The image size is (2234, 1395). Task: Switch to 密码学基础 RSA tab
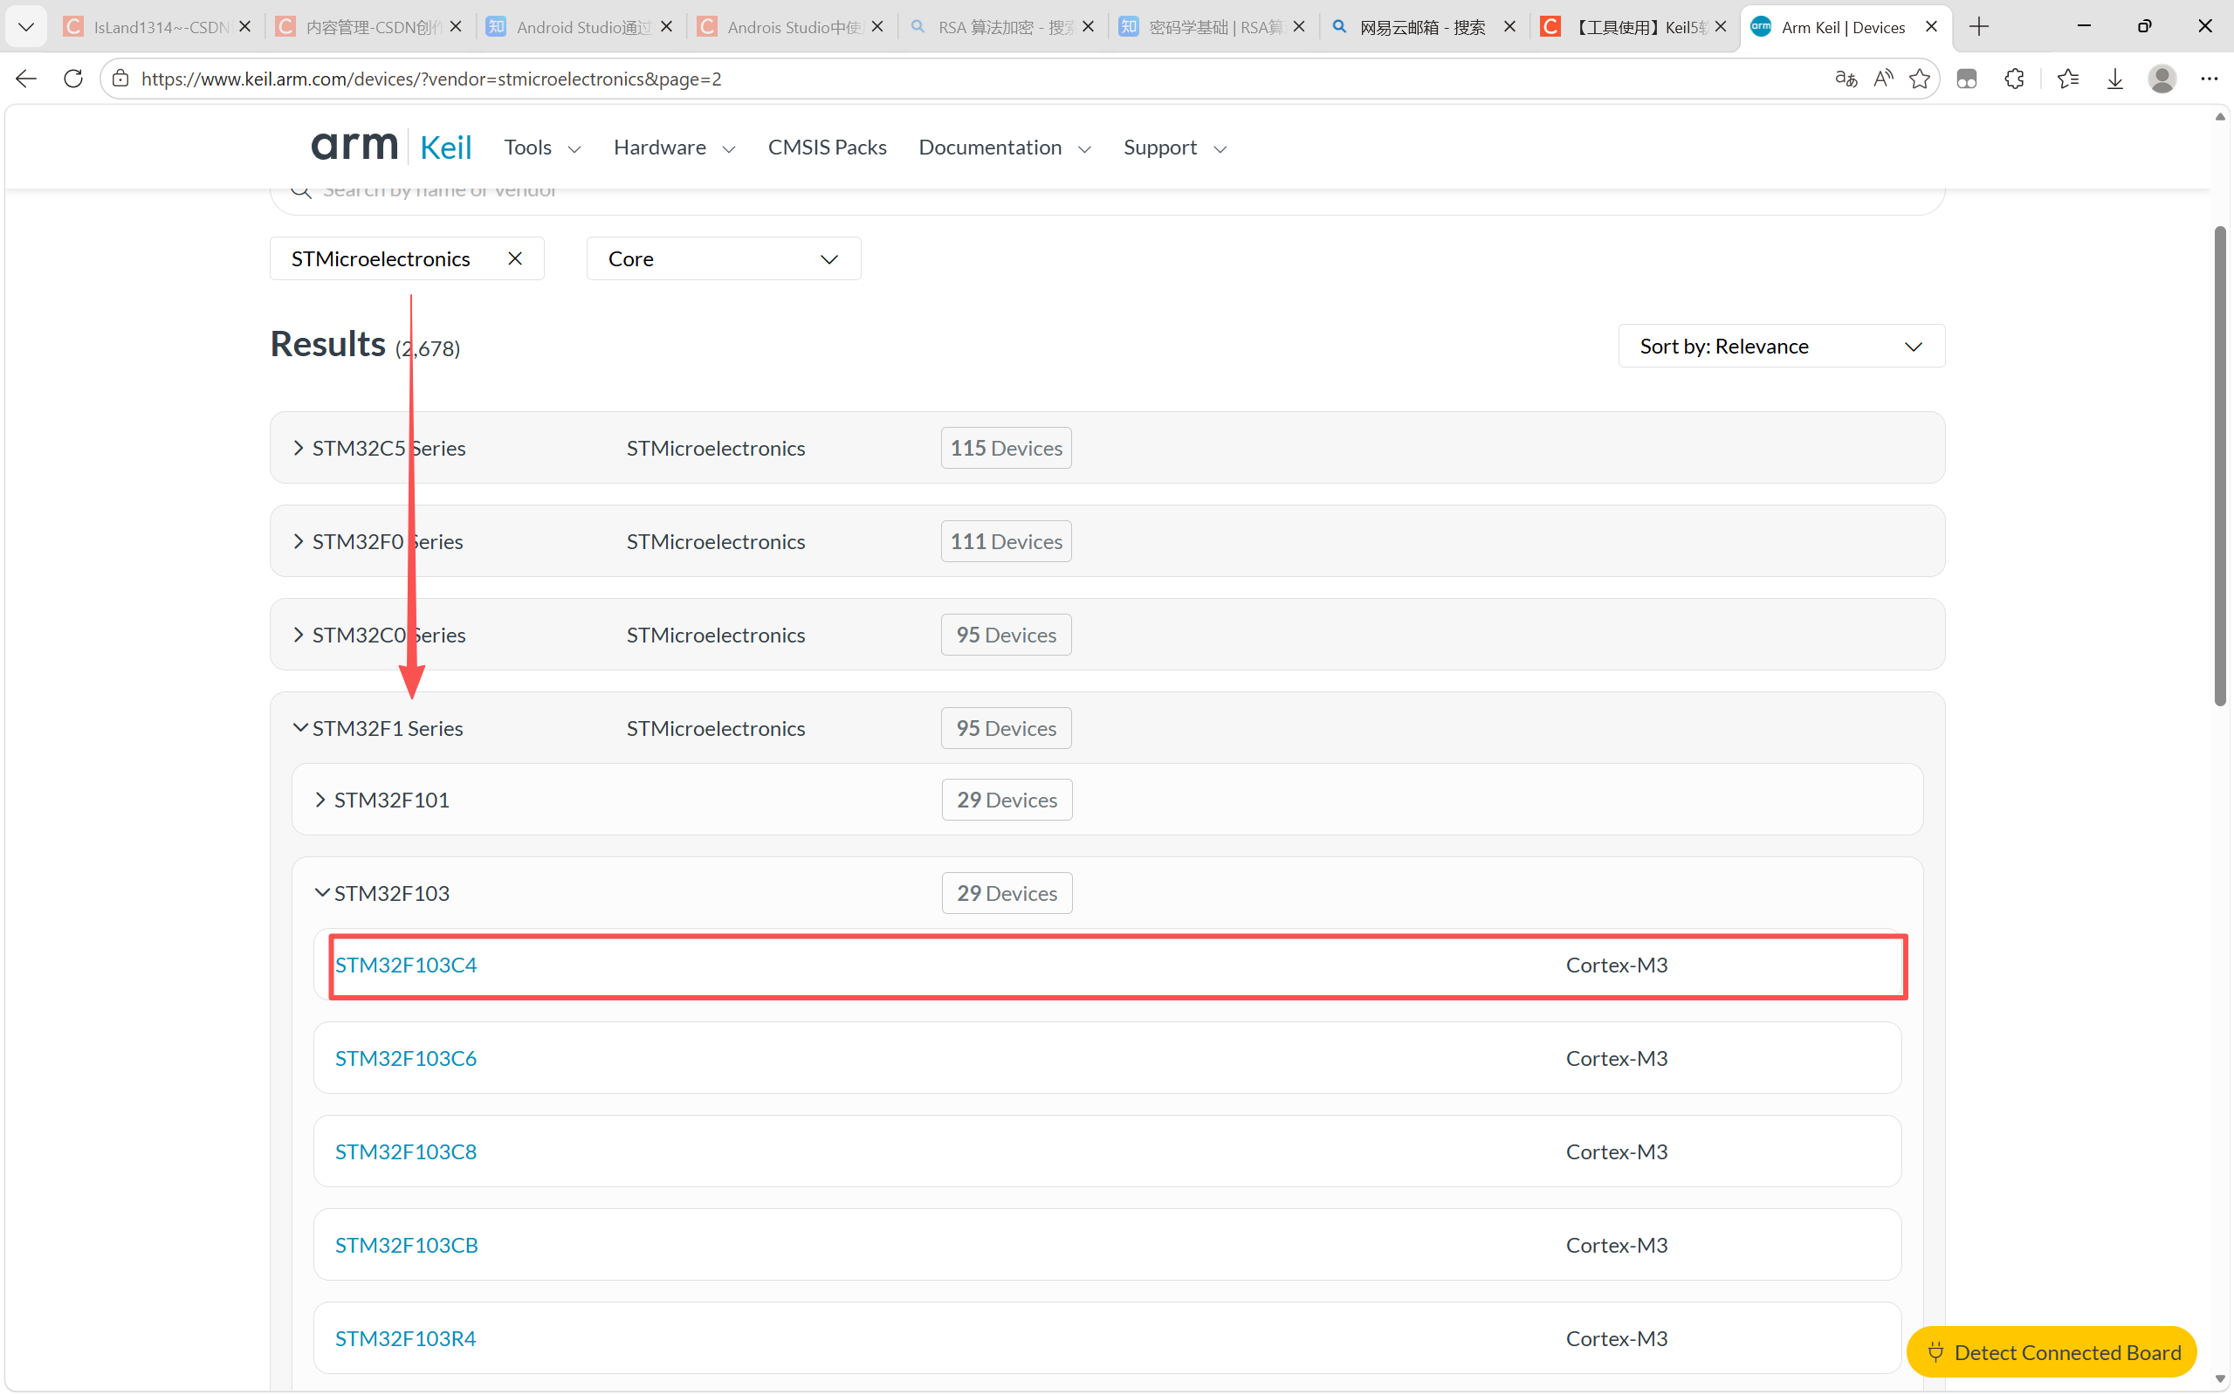click(x=1213, y=27)
